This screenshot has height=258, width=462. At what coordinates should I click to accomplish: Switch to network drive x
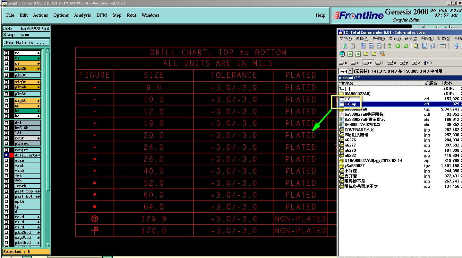[392, 63]
